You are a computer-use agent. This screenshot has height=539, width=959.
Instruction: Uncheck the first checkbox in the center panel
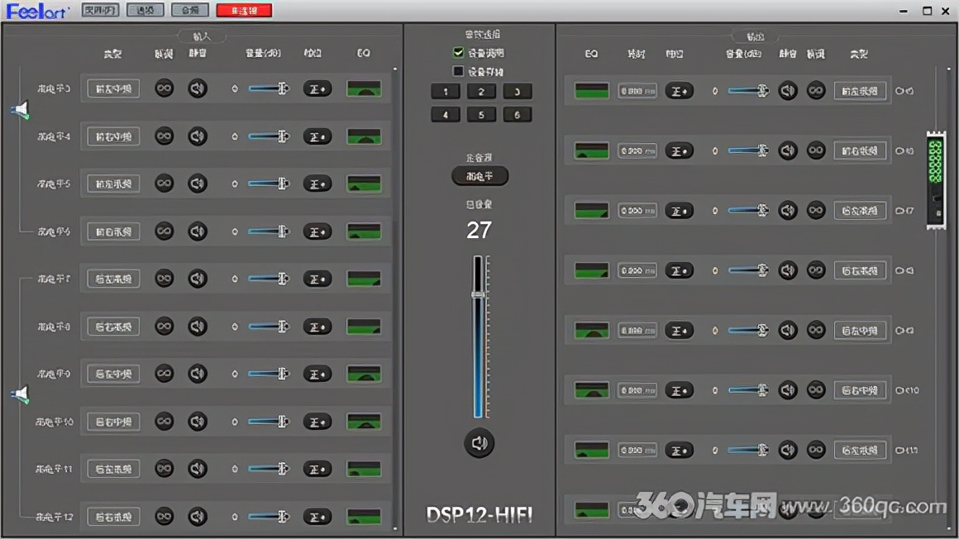(x=458, y=52)
